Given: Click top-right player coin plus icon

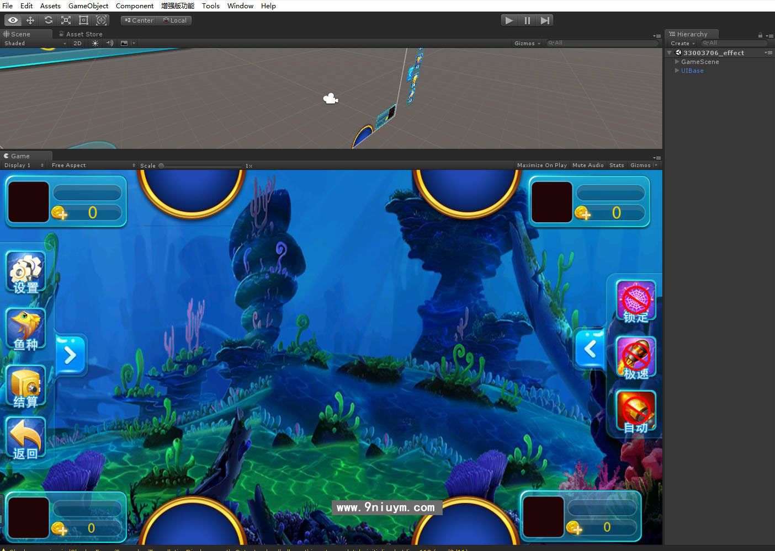Looking at the screenshot, I should click(x=582, y=213).
